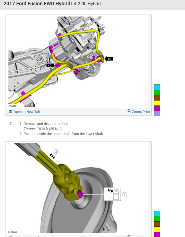Select brown swatch next to wiring diagram

point(157,98)
